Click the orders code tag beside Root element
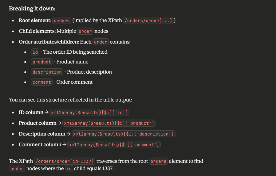Screen dimensions: 276x176 coord(62,21)
